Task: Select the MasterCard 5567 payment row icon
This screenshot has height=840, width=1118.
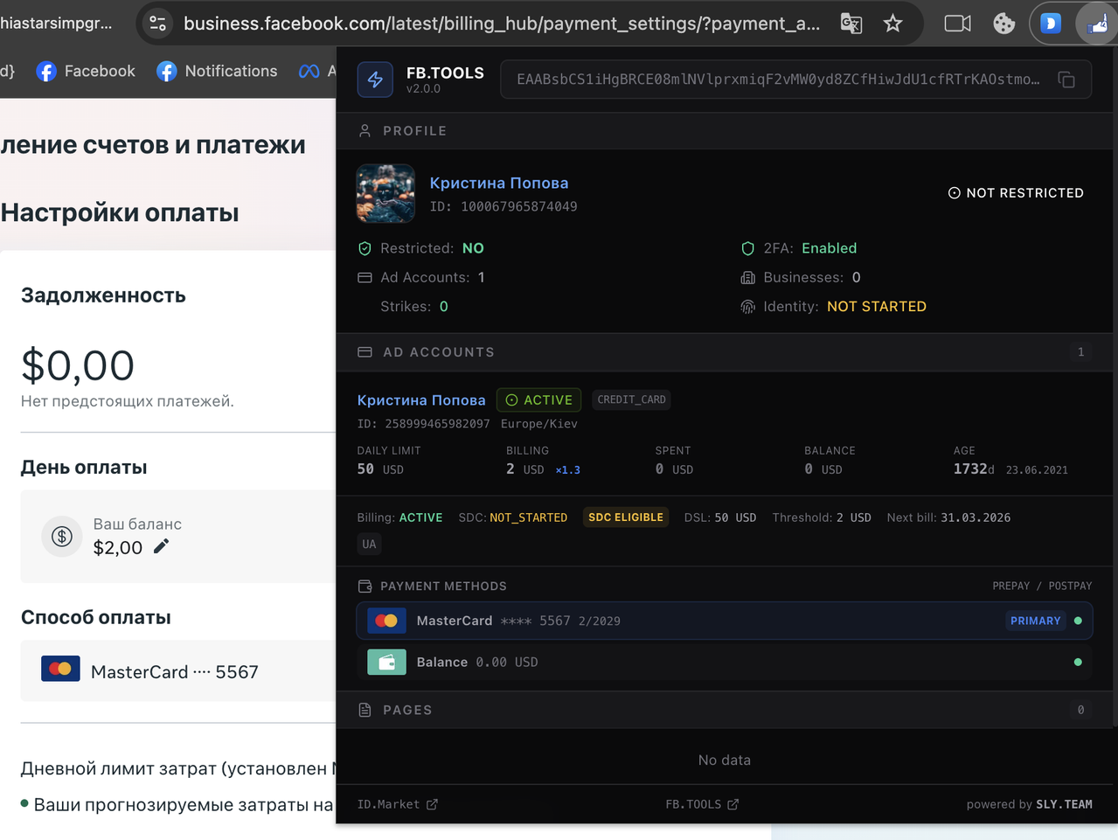Action: pos(386,621)
